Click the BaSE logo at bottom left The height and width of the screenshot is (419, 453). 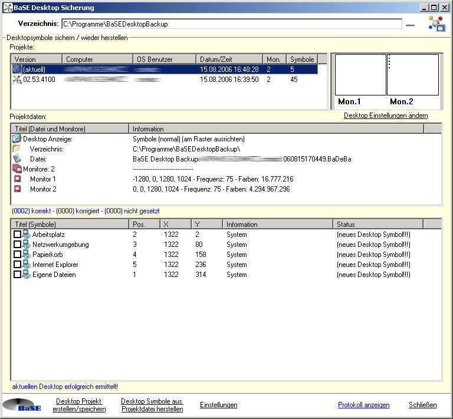point(22,405)
